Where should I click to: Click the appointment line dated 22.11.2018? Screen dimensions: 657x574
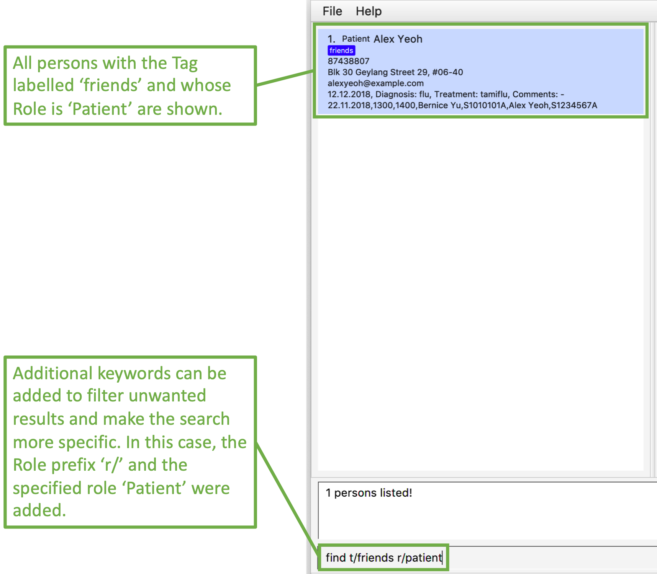point(462,106)
